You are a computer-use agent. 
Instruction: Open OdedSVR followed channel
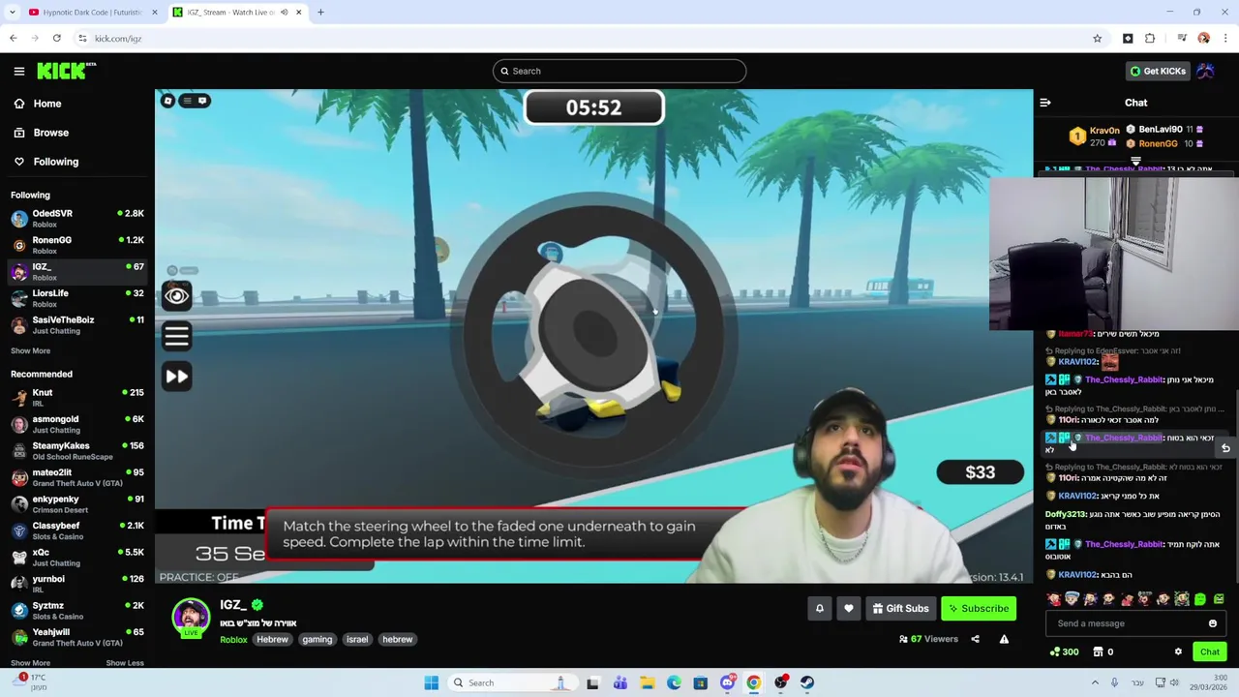coord(77,218)
